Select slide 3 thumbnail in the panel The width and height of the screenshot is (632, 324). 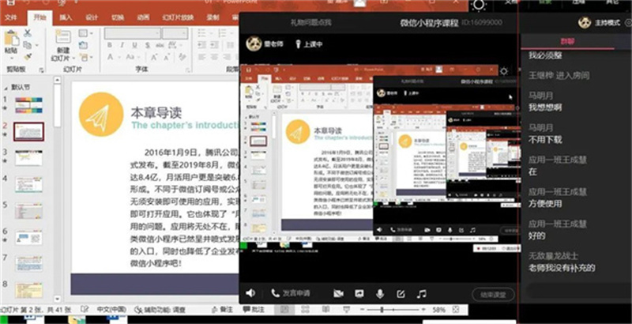pos(29,159)
